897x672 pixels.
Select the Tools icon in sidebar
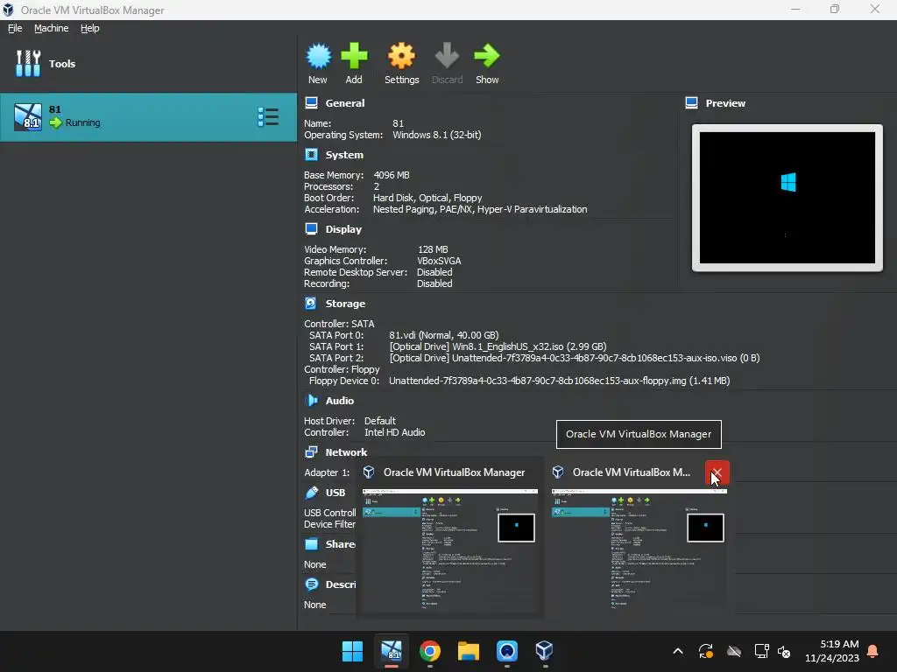coord(28,63)
